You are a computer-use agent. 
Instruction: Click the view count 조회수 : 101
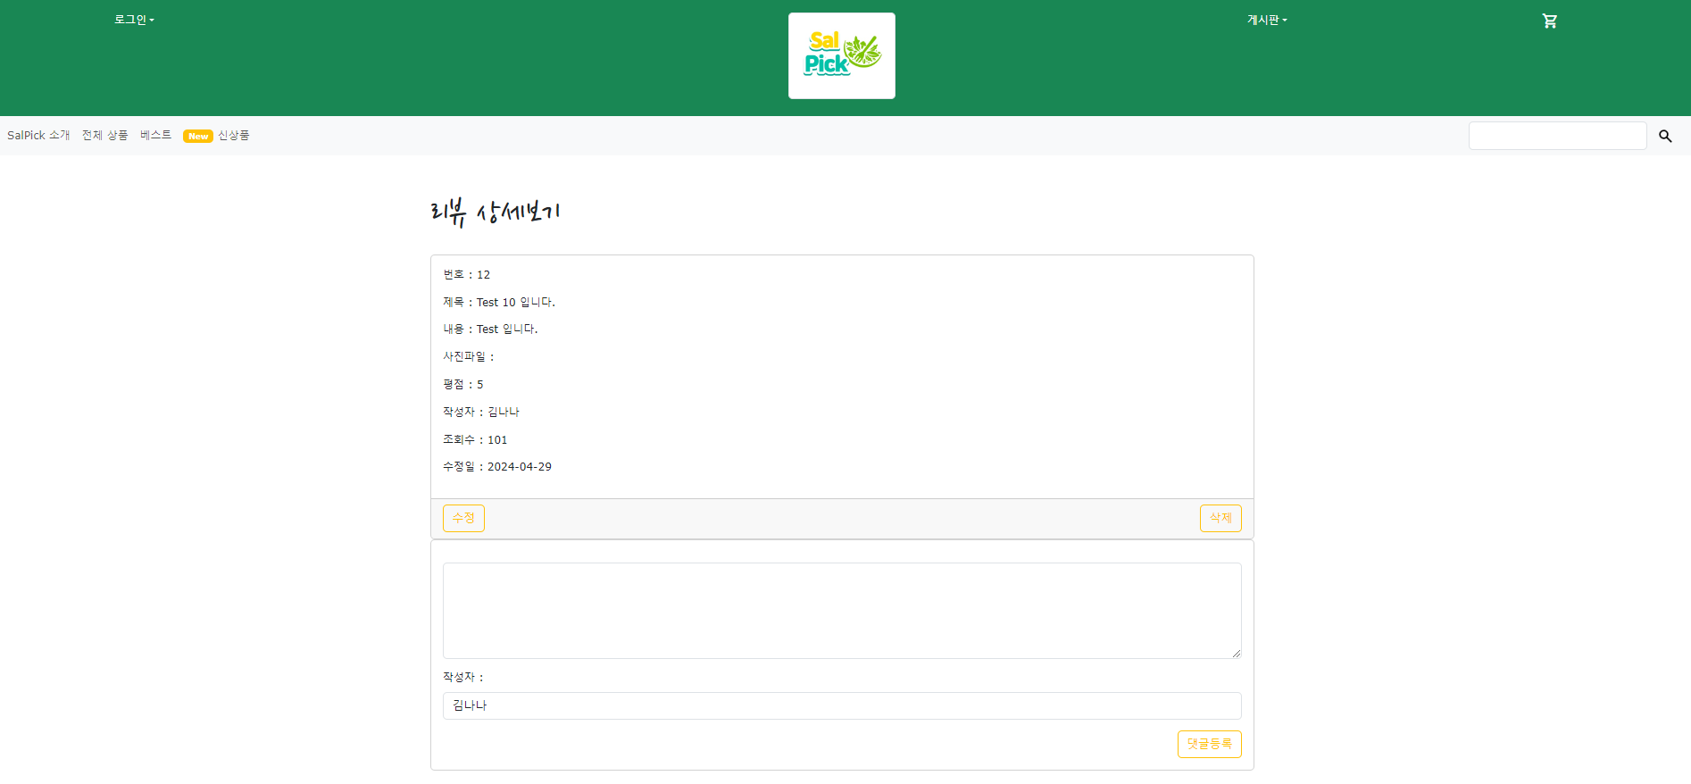pyautogui.click(x=475, y=440)
